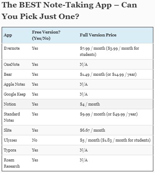Click the "No" value for Ulysses
This screenshot has height=173, width=155.
(34, 140)
